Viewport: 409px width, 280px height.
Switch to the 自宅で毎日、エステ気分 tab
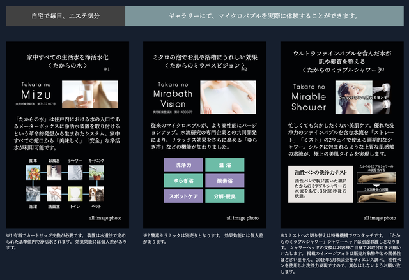(x=65, y=16)
